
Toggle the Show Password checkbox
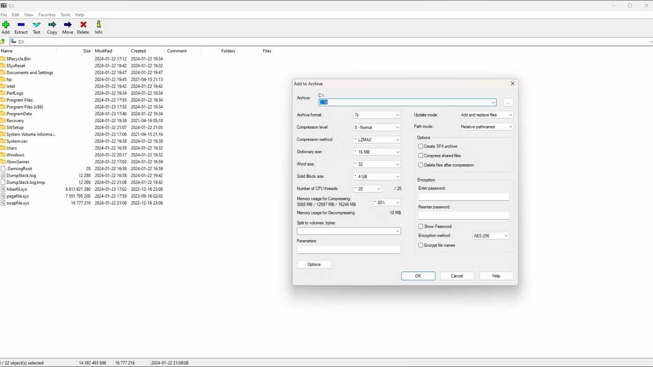[421, 227]
